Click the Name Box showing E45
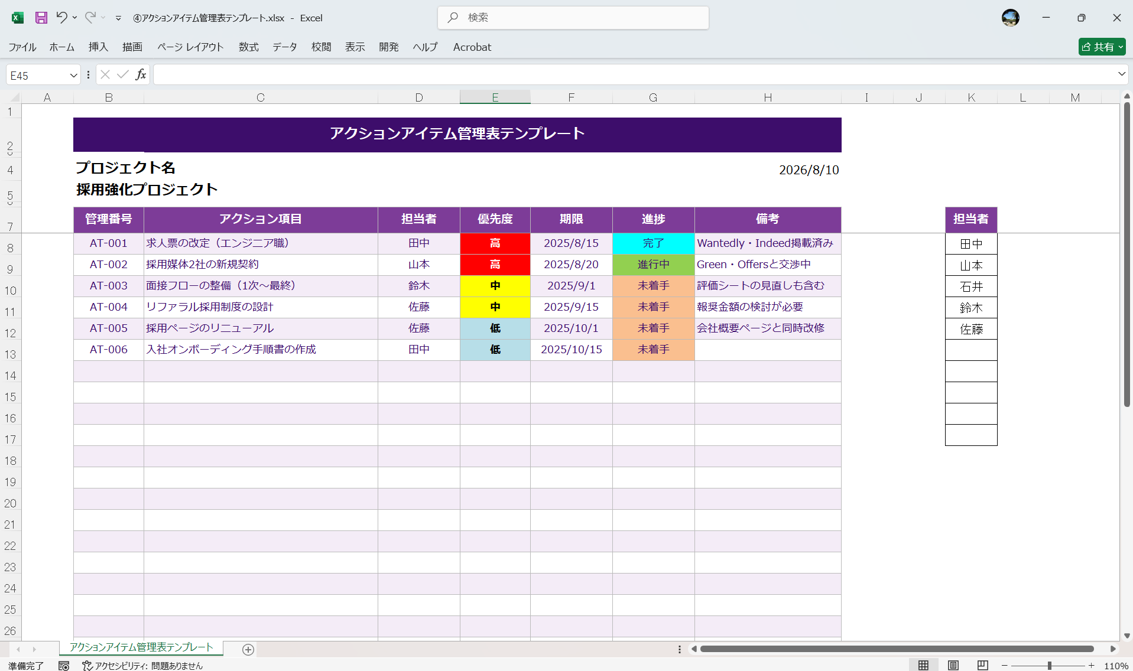 click(x=37, y=75)
